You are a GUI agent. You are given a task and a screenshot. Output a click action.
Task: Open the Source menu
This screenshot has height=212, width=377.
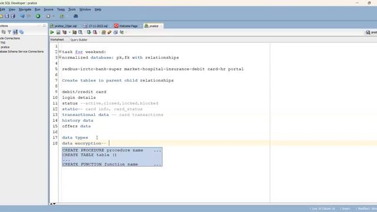point(48,9)
